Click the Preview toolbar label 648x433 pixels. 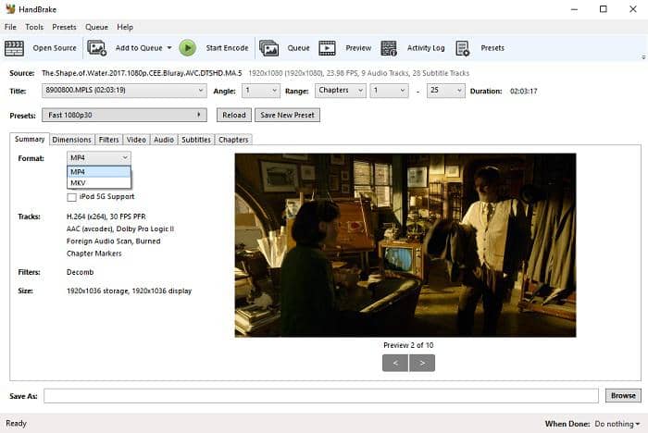(x=358, y=48)
